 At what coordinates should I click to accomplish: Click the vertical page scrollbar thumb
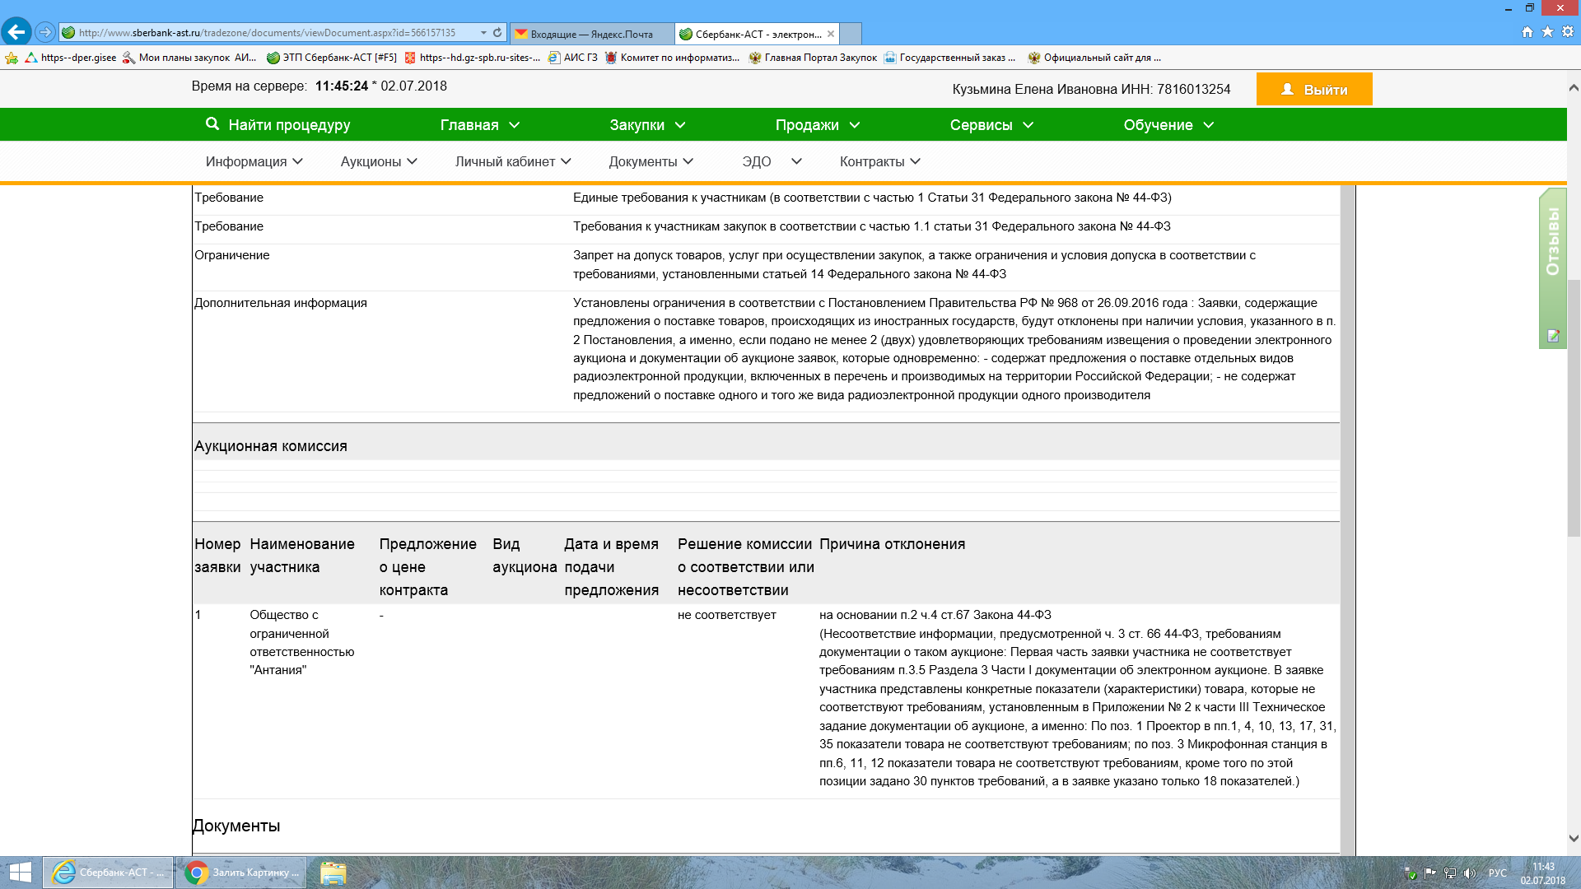[1574, 407]
